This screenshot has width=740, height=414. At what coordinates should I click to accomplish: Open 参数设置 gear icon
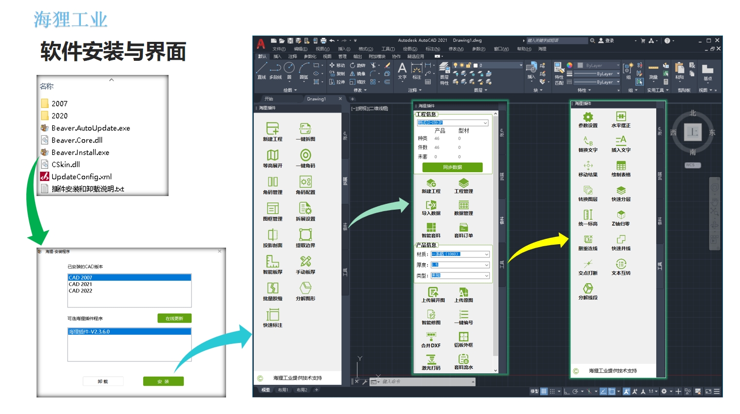[588, 116]
